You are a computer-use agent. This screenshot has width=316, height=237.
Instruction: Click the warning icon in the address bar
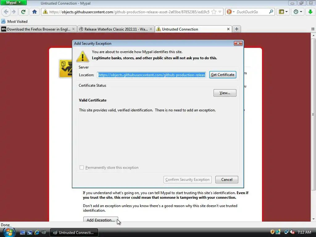click(x=45, y=12)
